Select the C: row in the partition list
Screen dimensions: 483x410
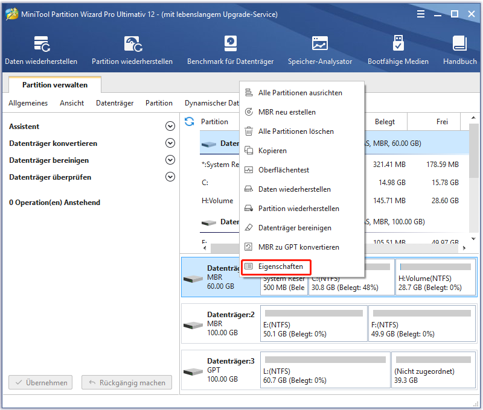pos(334,183)
